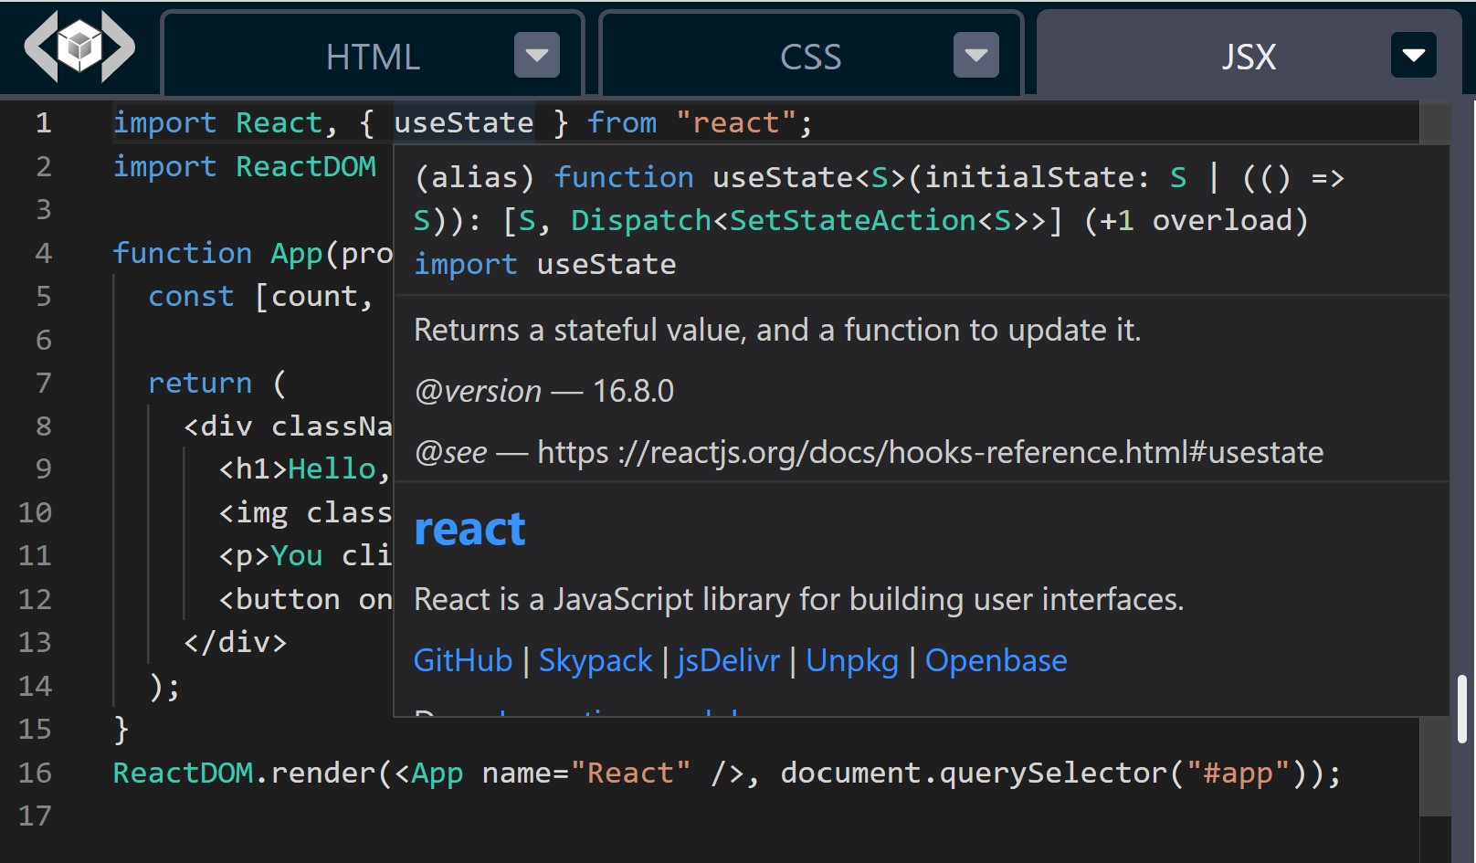Open the Unpkg link

(852, 659)
